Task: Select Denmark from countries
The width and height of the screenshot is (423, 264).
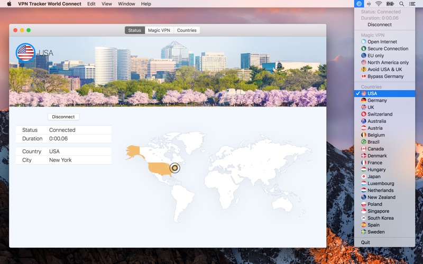Action: [x=385, y=156]
